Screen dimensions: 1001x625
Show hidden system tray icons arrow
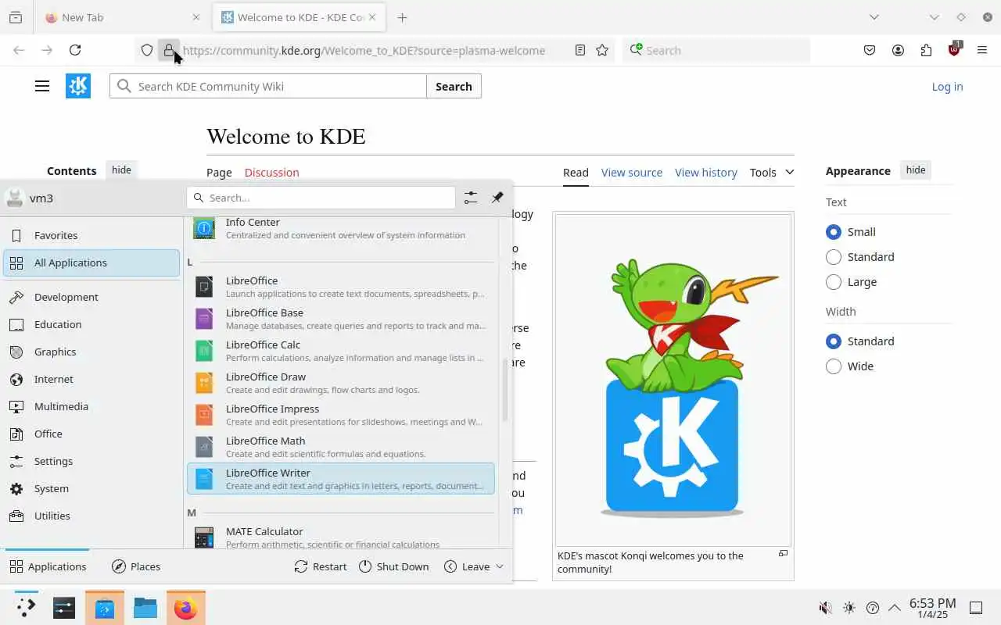(894, 608)
